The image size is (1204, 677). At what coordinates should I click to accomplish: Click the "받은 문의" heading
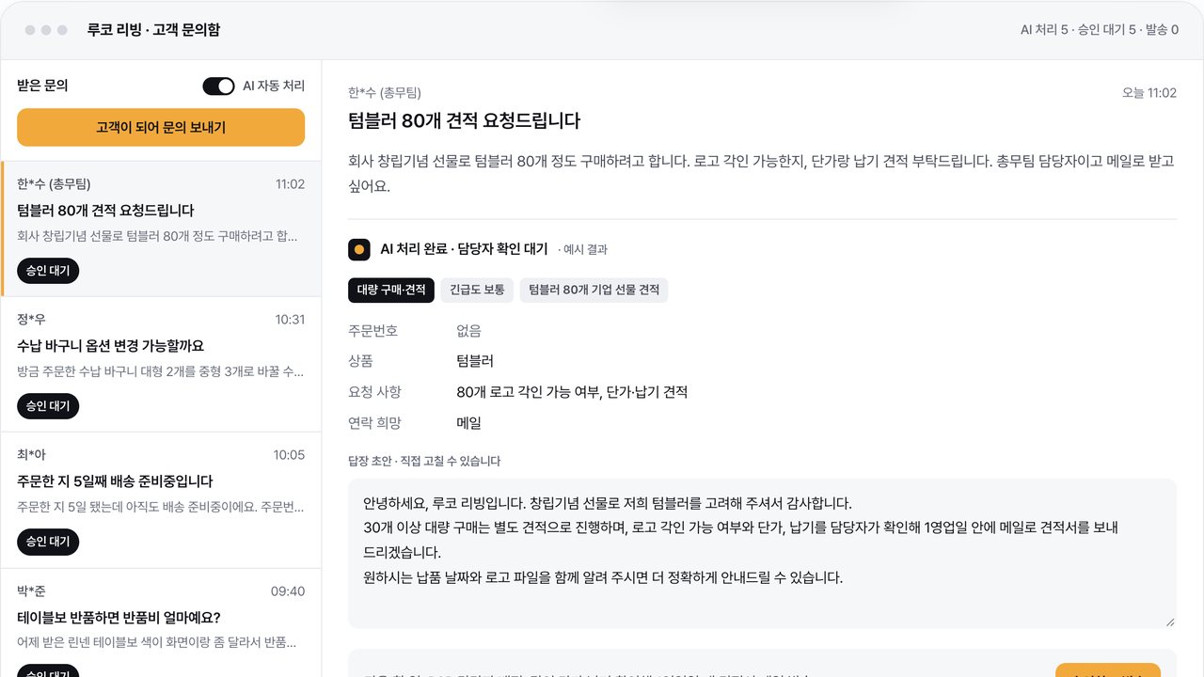[42, 86]
